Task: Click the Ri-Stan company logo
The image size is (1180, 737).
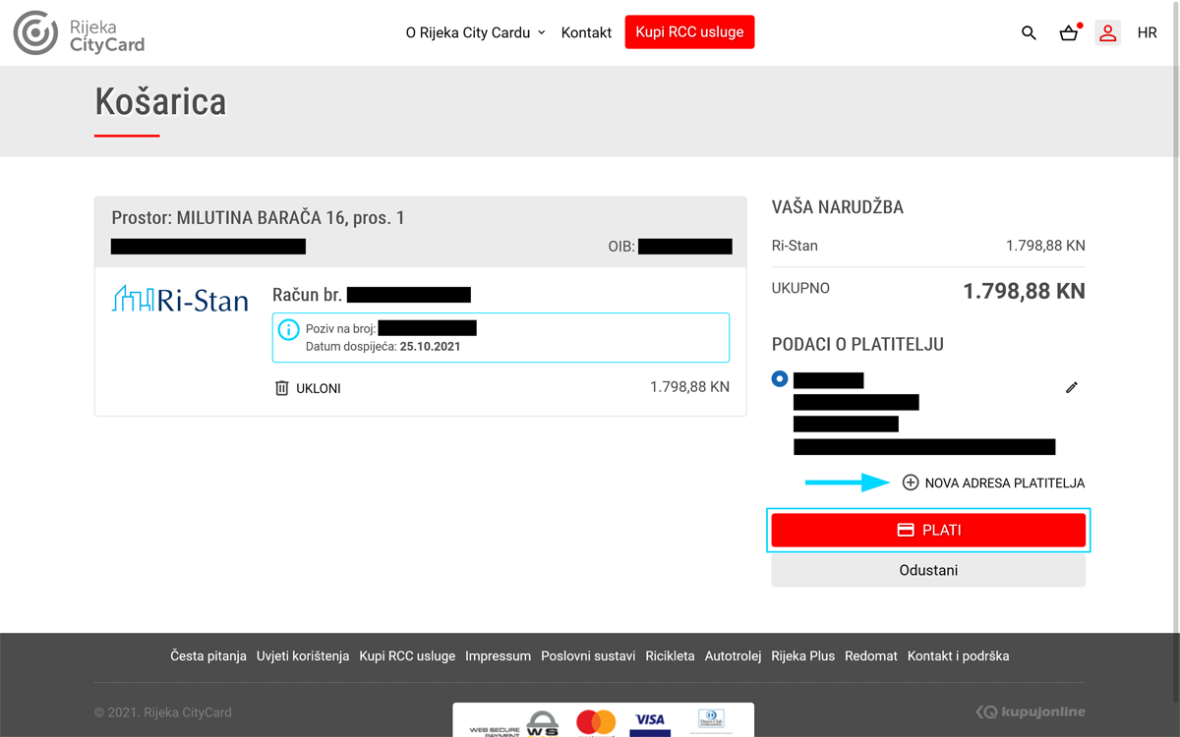Action: click(180, 299)
